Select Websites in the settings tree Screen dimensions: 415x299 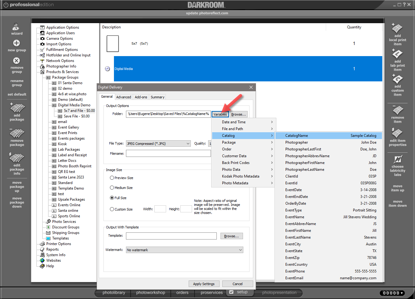[53, 260]
